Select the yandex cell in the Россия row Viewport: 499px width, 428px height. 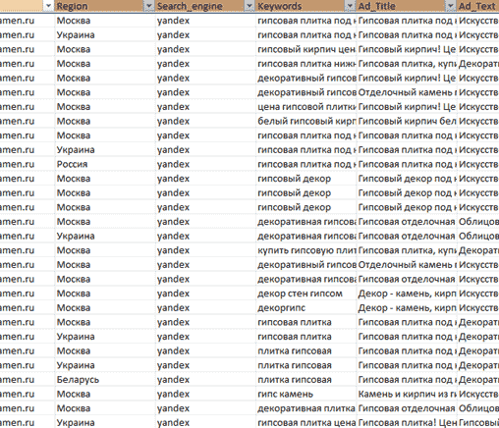tap(205, 164)
